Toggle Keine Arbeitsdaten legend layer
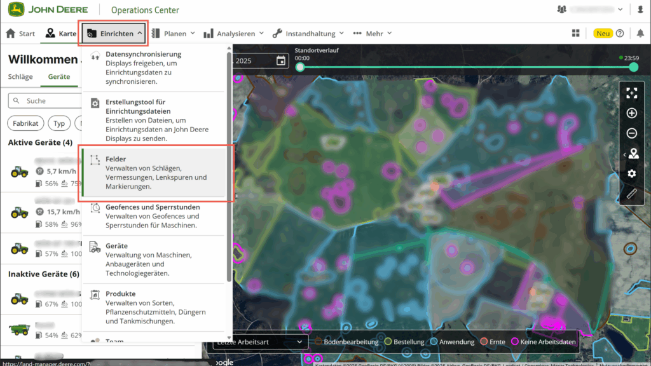651x366 pixels. [x=544, y=342]
